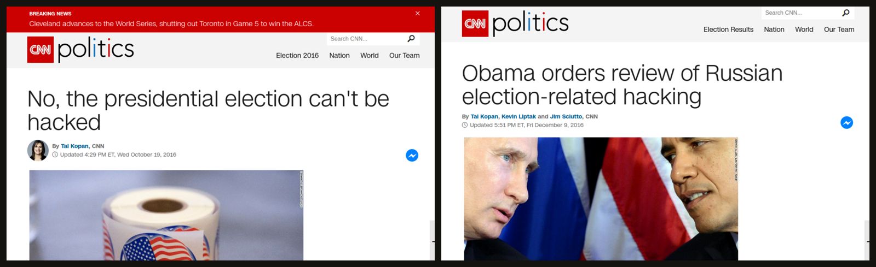Click the left Search CNN input field
Viewport: 876px width, 267px height.
[x=366, y=39]
